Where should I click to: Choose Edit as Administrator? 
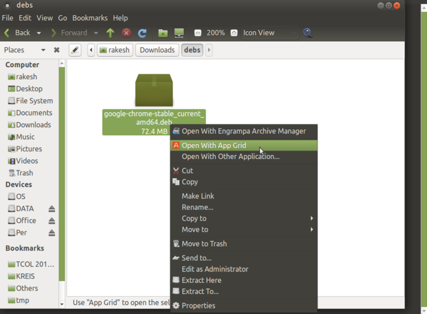point(243,269)
